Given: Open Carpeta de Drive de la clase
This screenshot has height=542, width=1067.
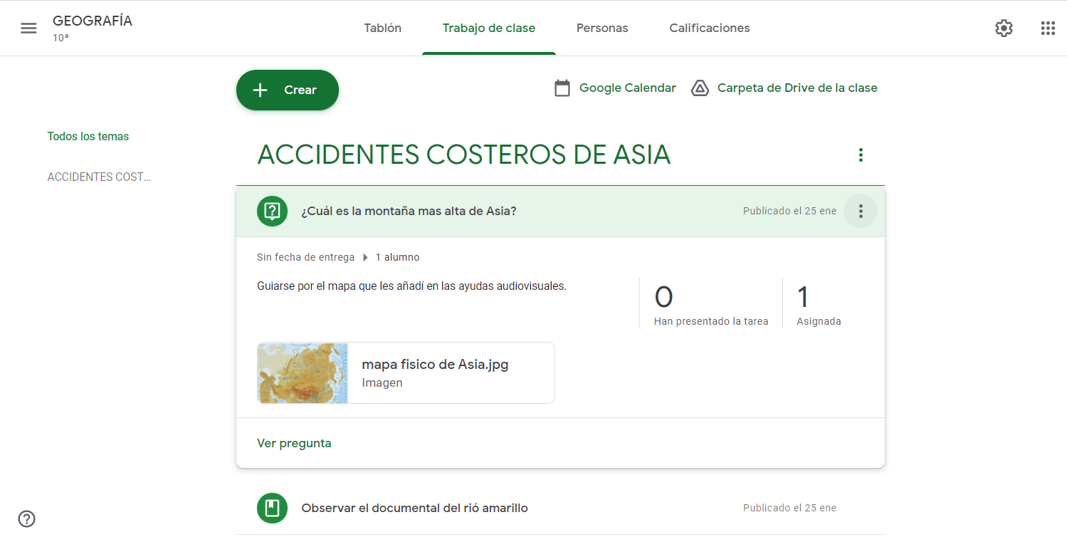Looking at the screenshot, I should (x=797, y=88).
